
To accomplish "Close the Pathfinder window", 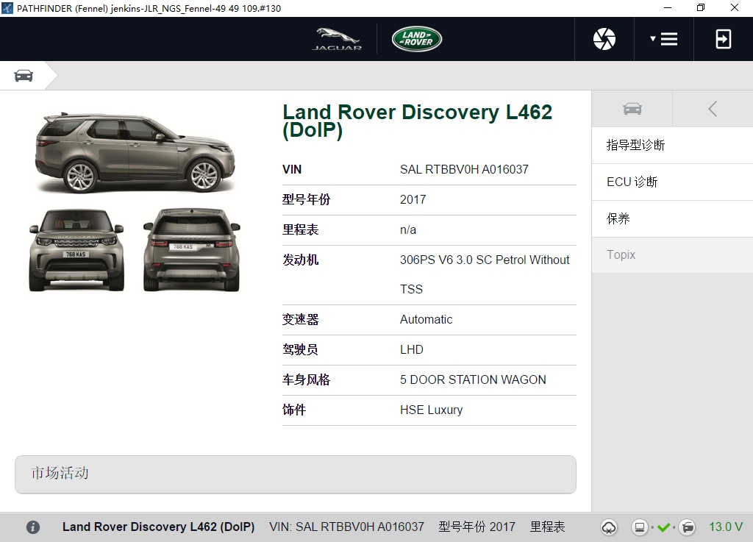I will pyautogui.click(x=735, y=8).
